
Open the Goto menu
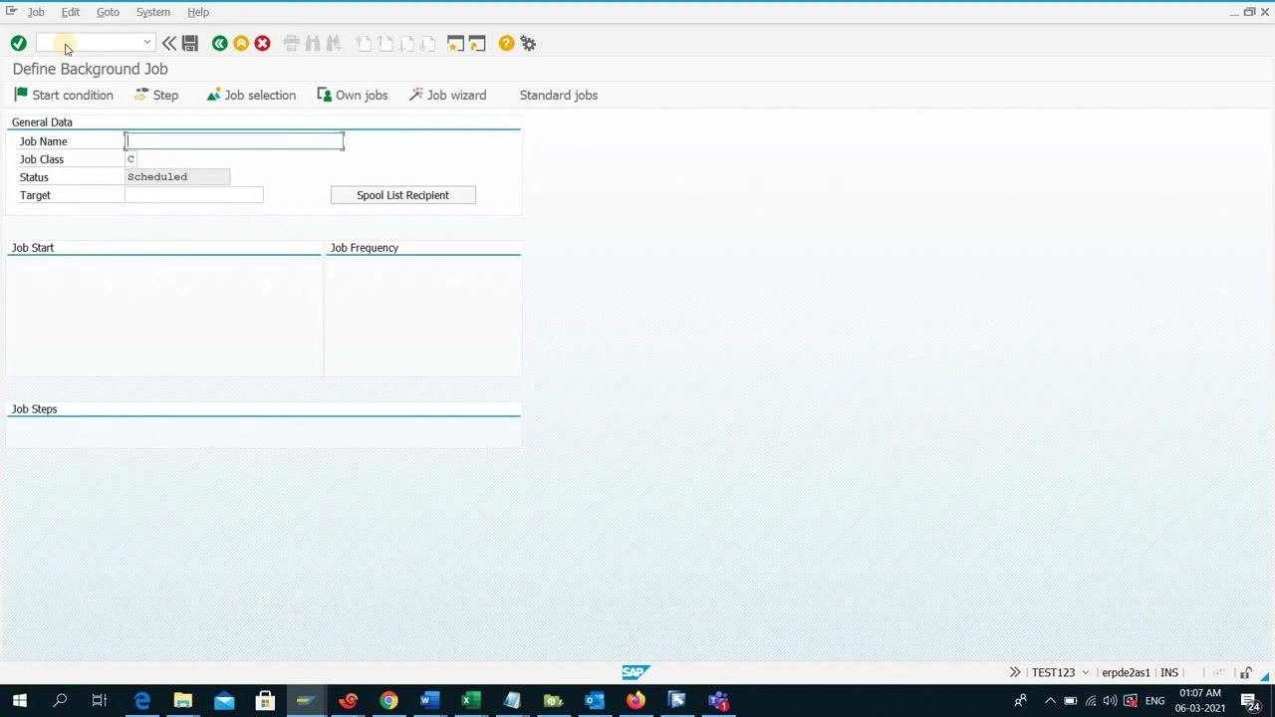pos(108,12)
